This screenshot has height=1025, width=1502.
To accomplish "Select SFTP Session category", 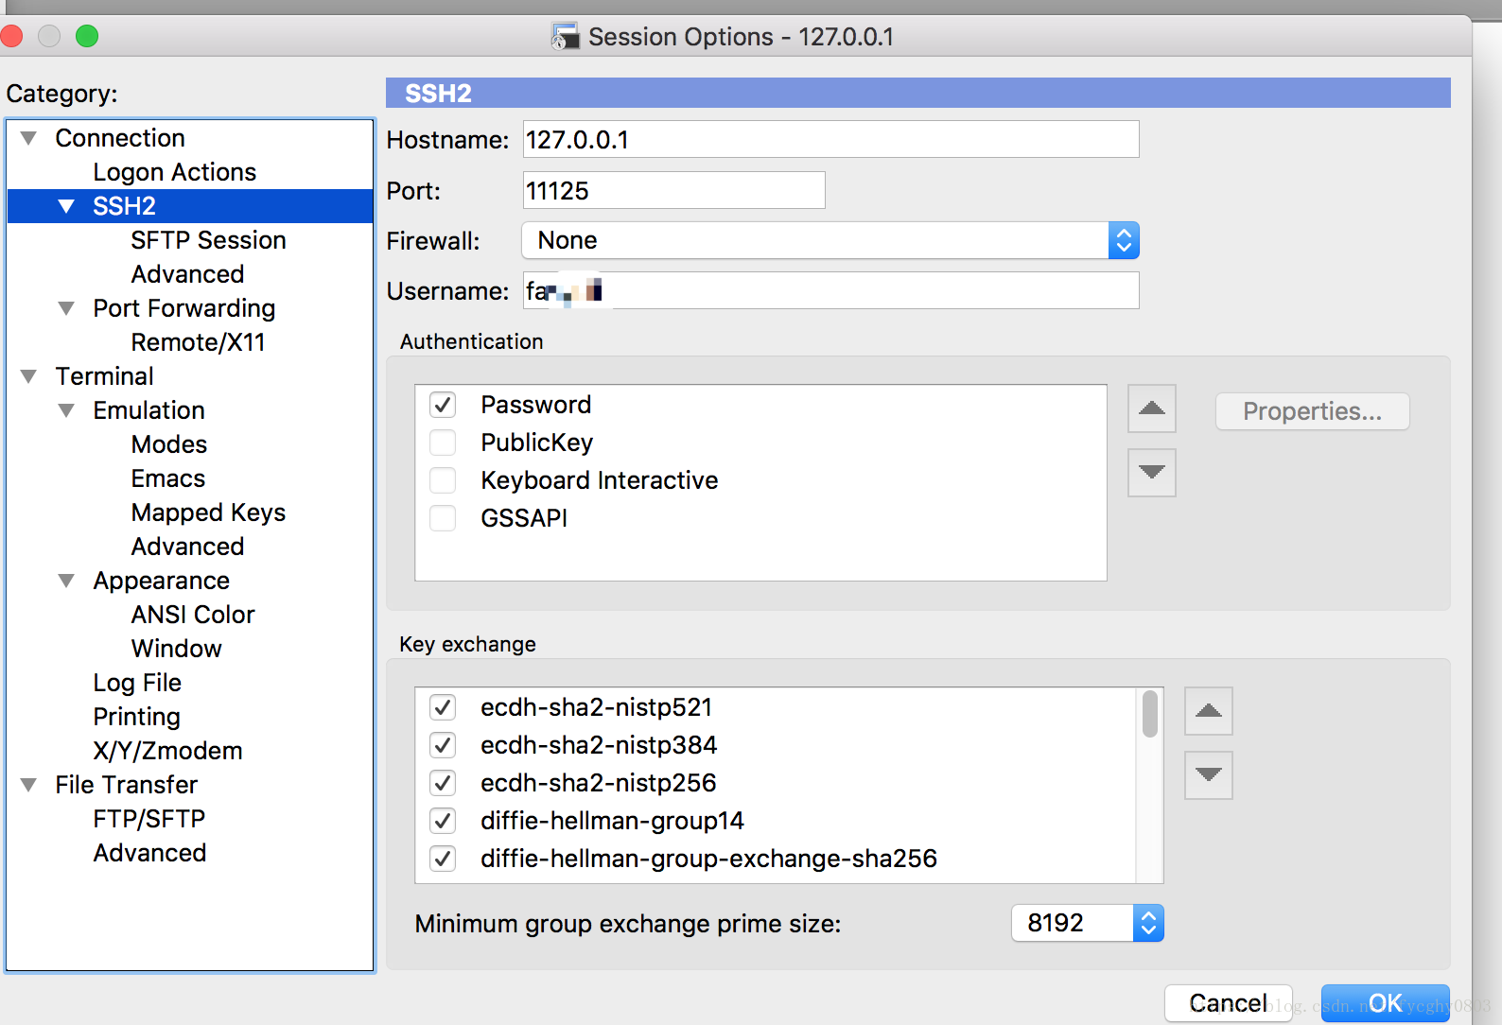I will pos(209,240).
